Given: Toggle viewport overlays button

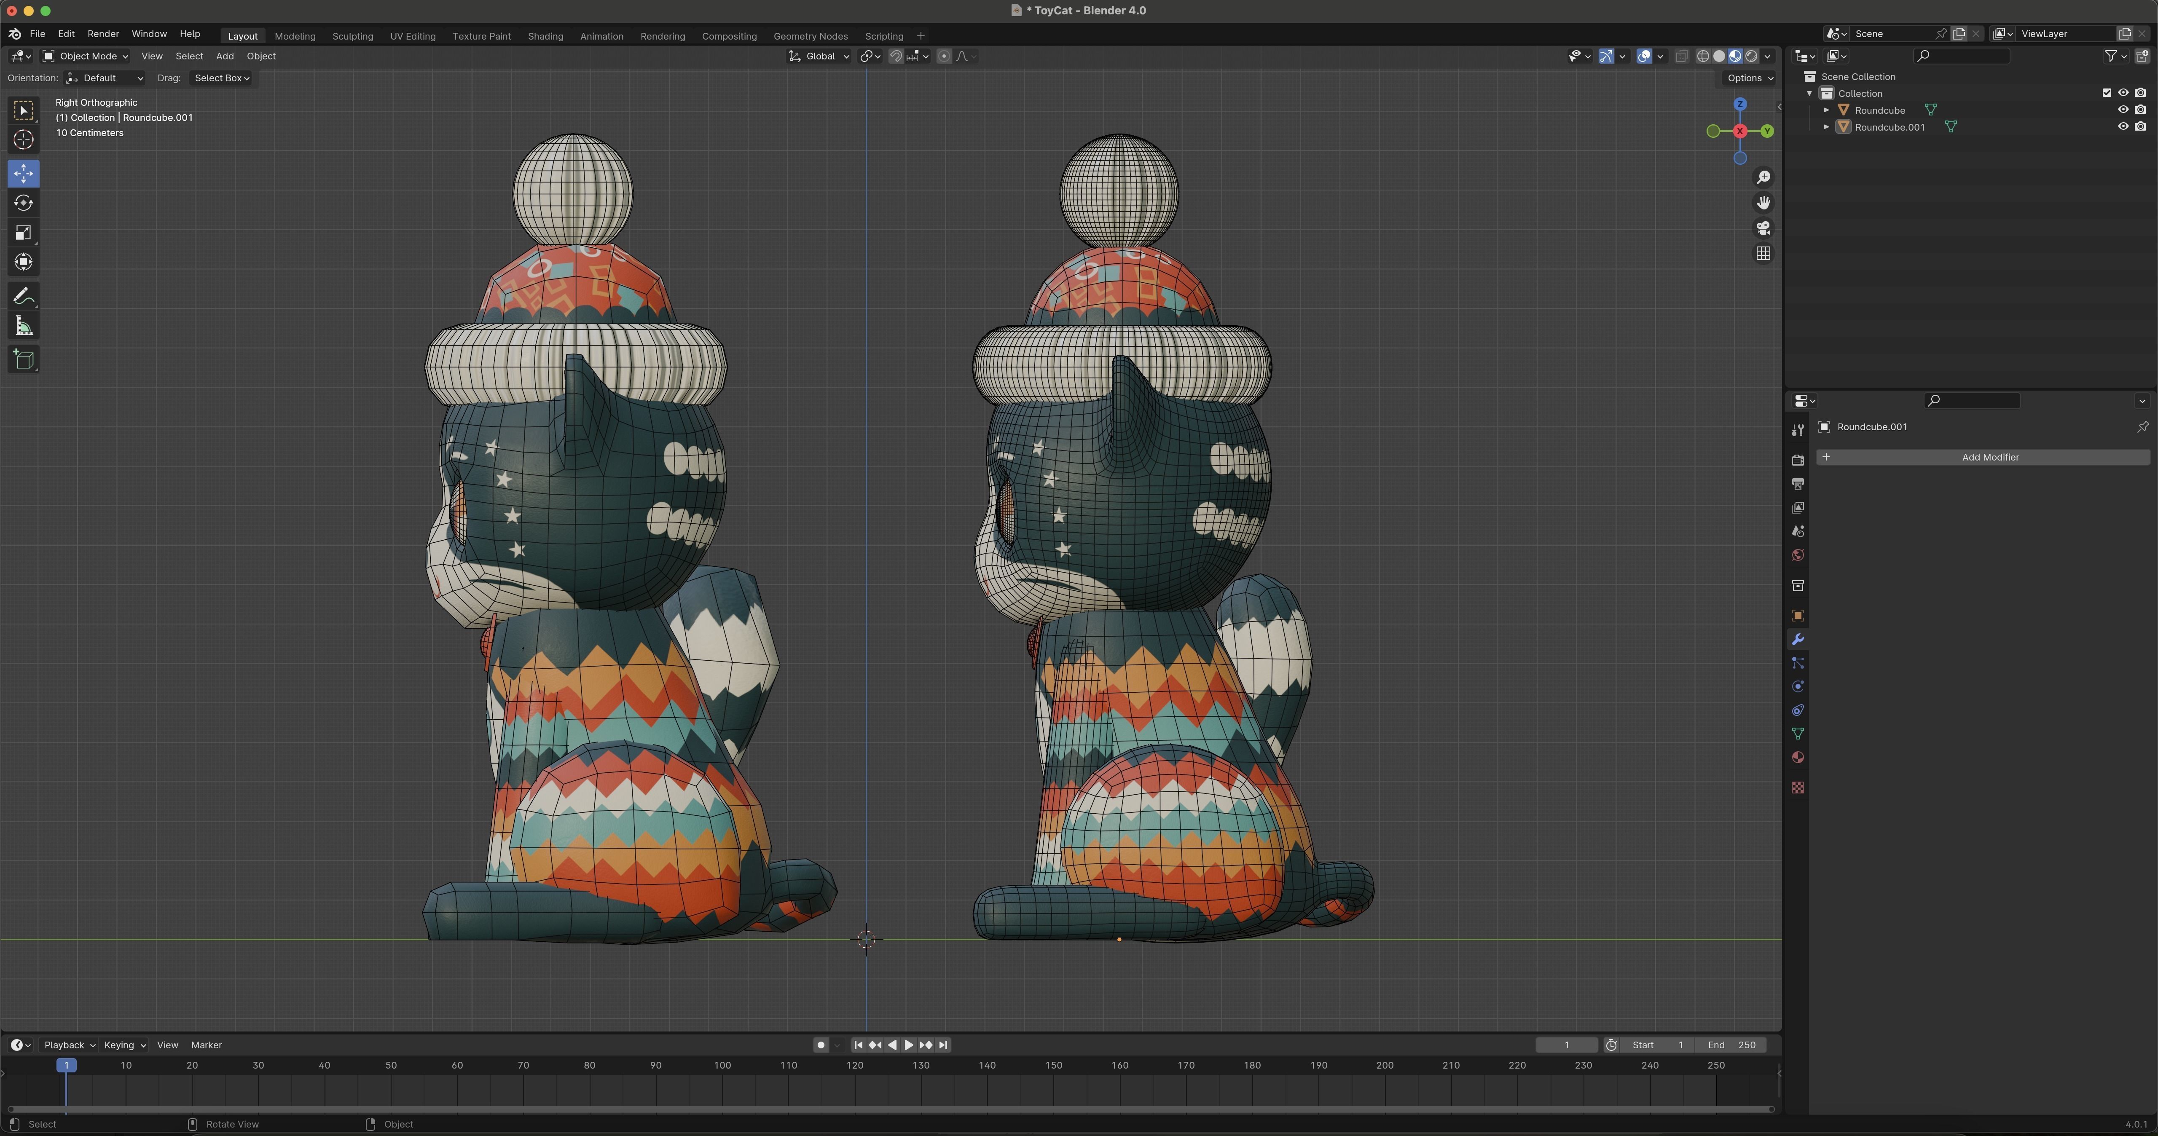Looking at the screenshot, I should [1645, 56].
